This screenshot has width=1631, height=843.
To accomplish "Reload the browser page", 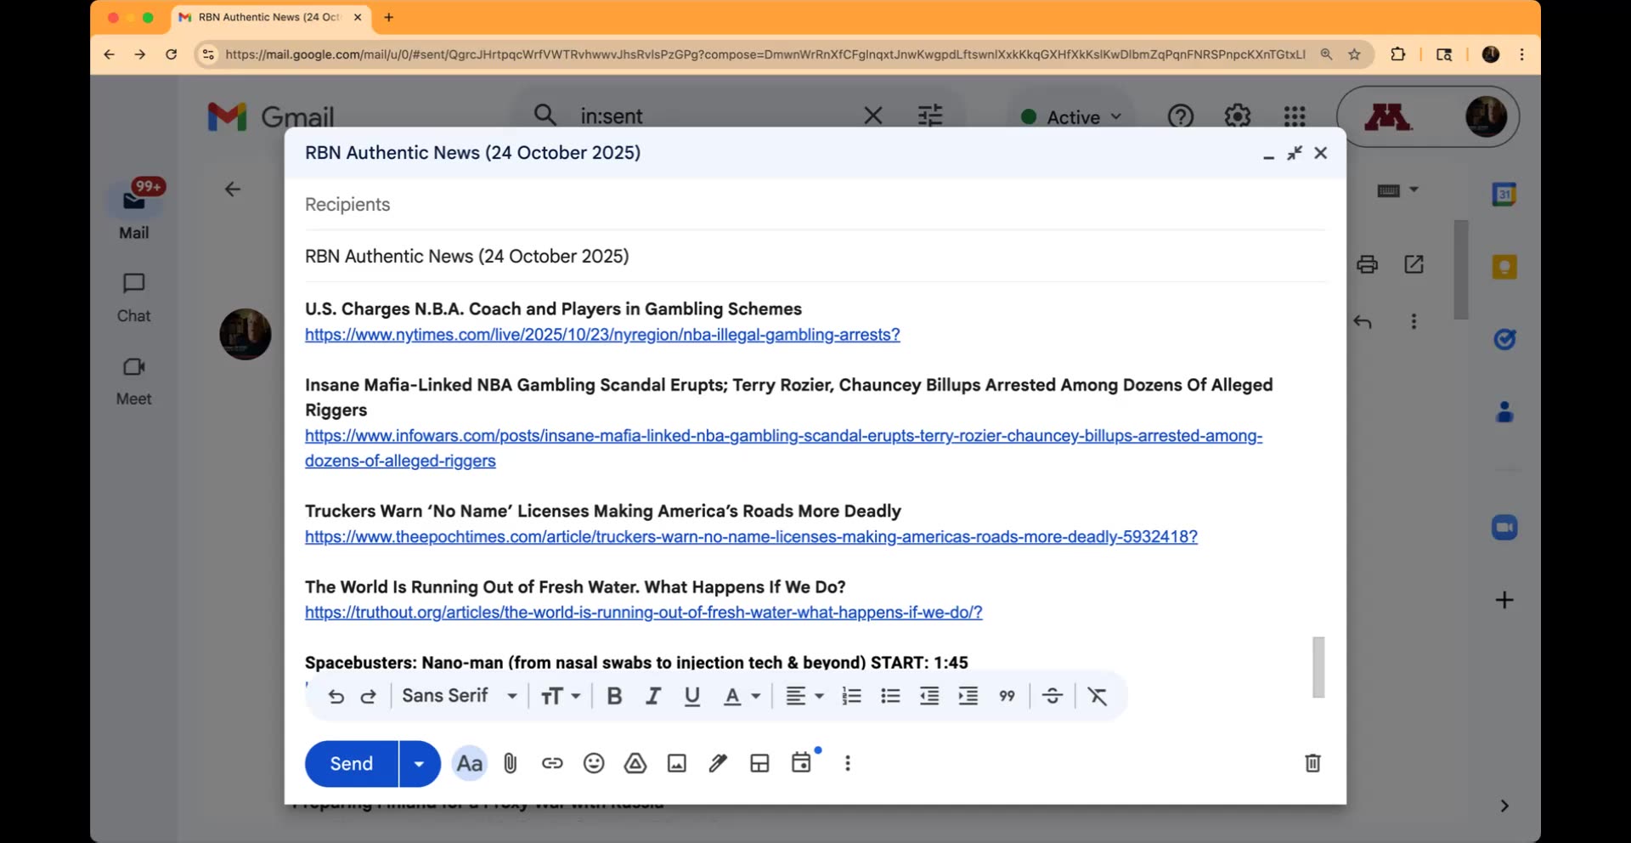I will [171, 54].
